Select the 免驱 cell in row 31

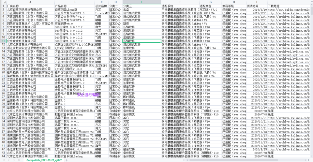point(289,111)
